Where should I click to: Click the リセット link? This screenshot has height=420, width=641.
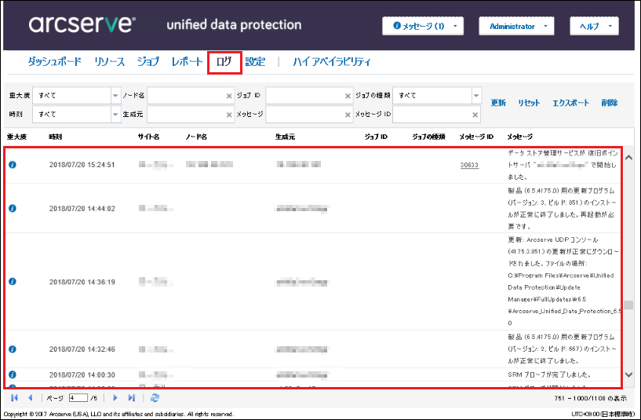point(529,103)
